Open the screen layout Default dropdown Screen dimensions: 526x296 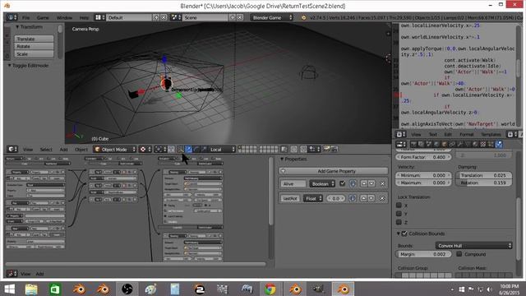pos(129,17)
